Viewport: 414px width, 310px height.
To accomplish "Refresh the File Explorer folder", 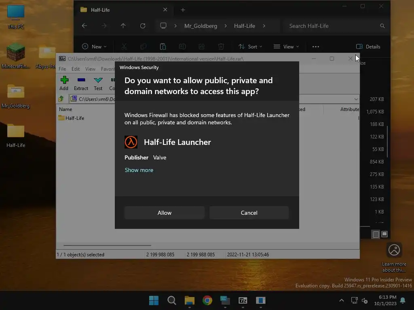I will coord(143,26).
